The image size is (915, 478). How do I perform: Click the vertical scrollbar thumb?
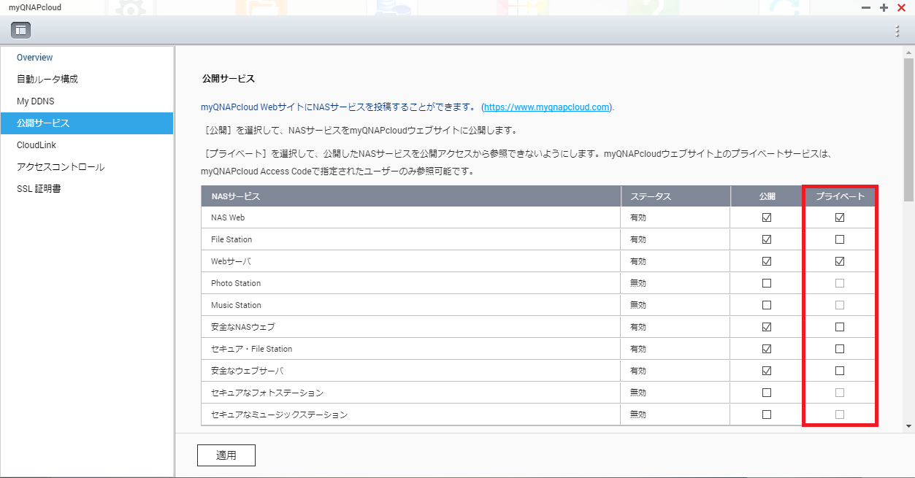908,131
